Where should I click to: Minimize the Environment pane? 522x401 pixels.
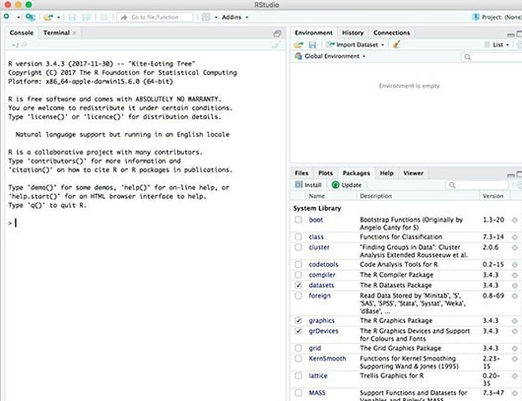click(x=511, y=34)
